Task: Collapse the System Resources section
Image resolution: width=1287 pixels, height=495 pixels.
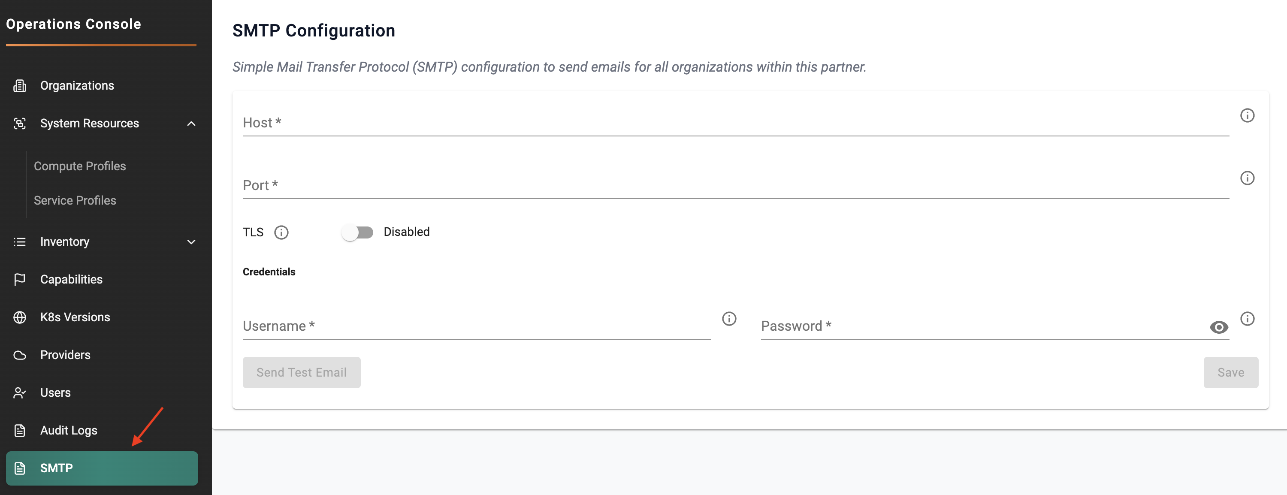Action: pyautogui.click(x=191, y=124)
